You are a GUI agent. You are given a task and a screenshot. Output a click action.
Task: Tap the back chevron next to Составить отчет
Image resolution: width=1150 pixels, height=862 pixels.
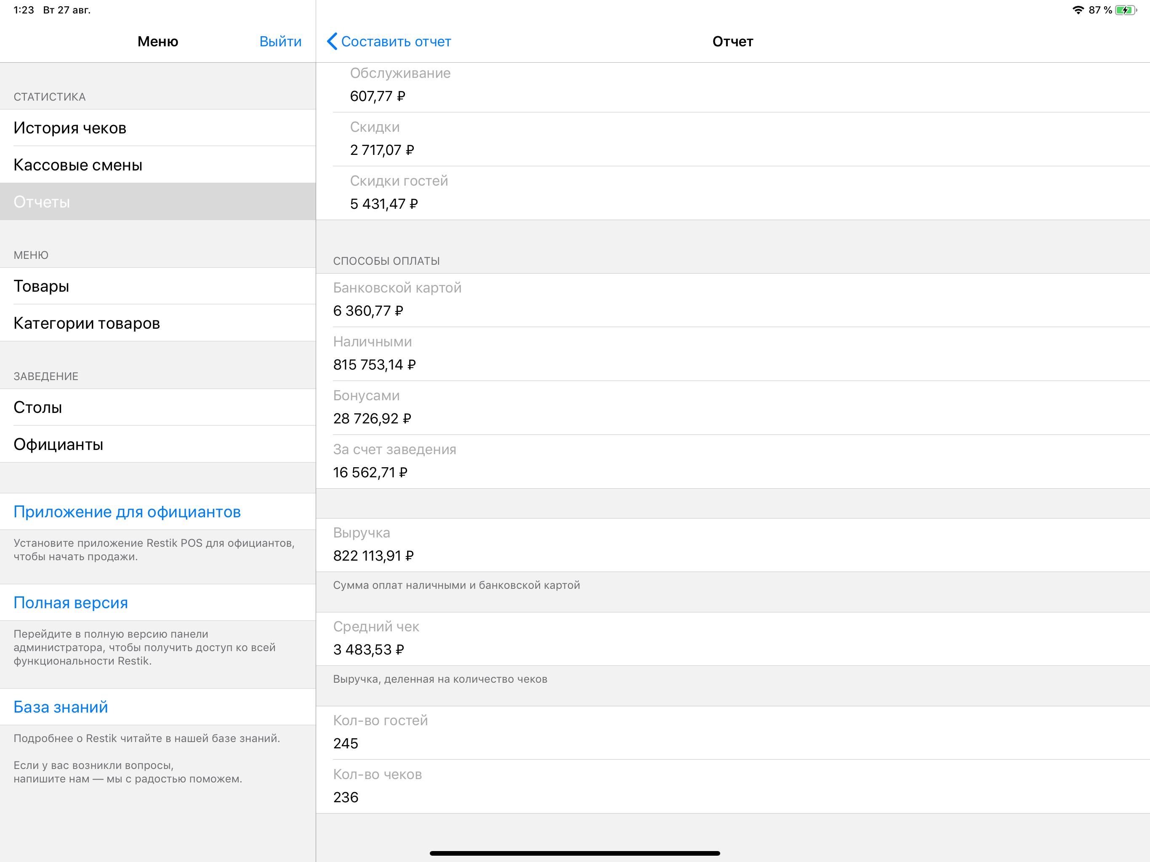332,41
